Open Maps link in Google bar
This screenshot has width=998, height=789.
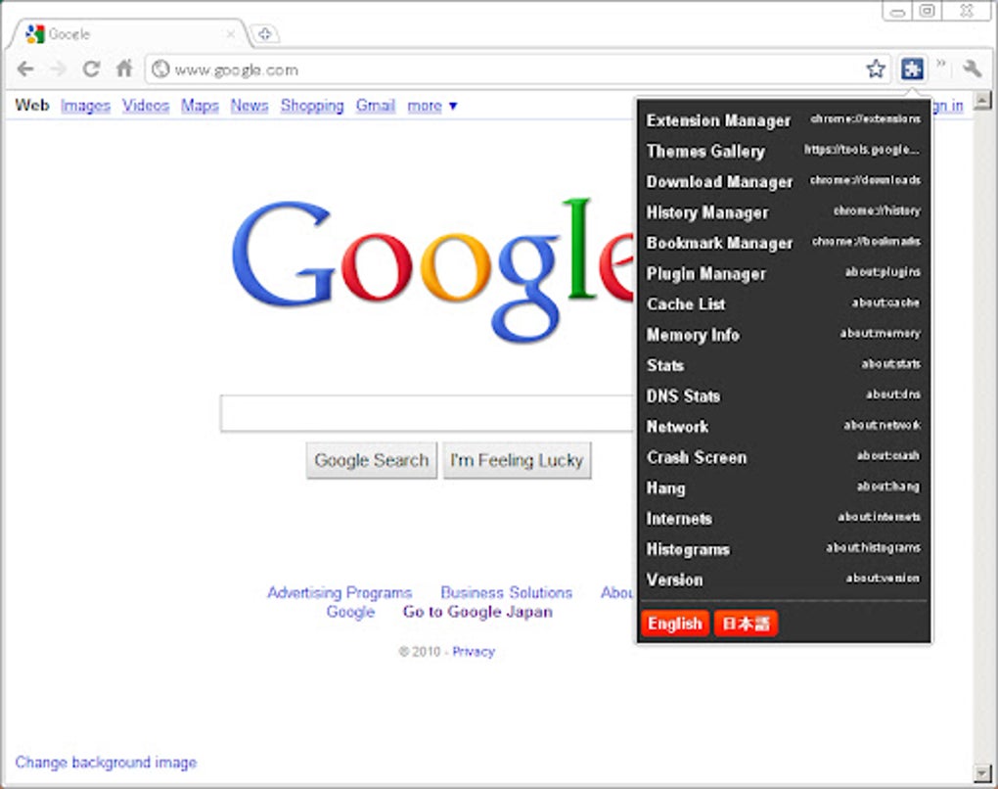[x=200, y=105]
